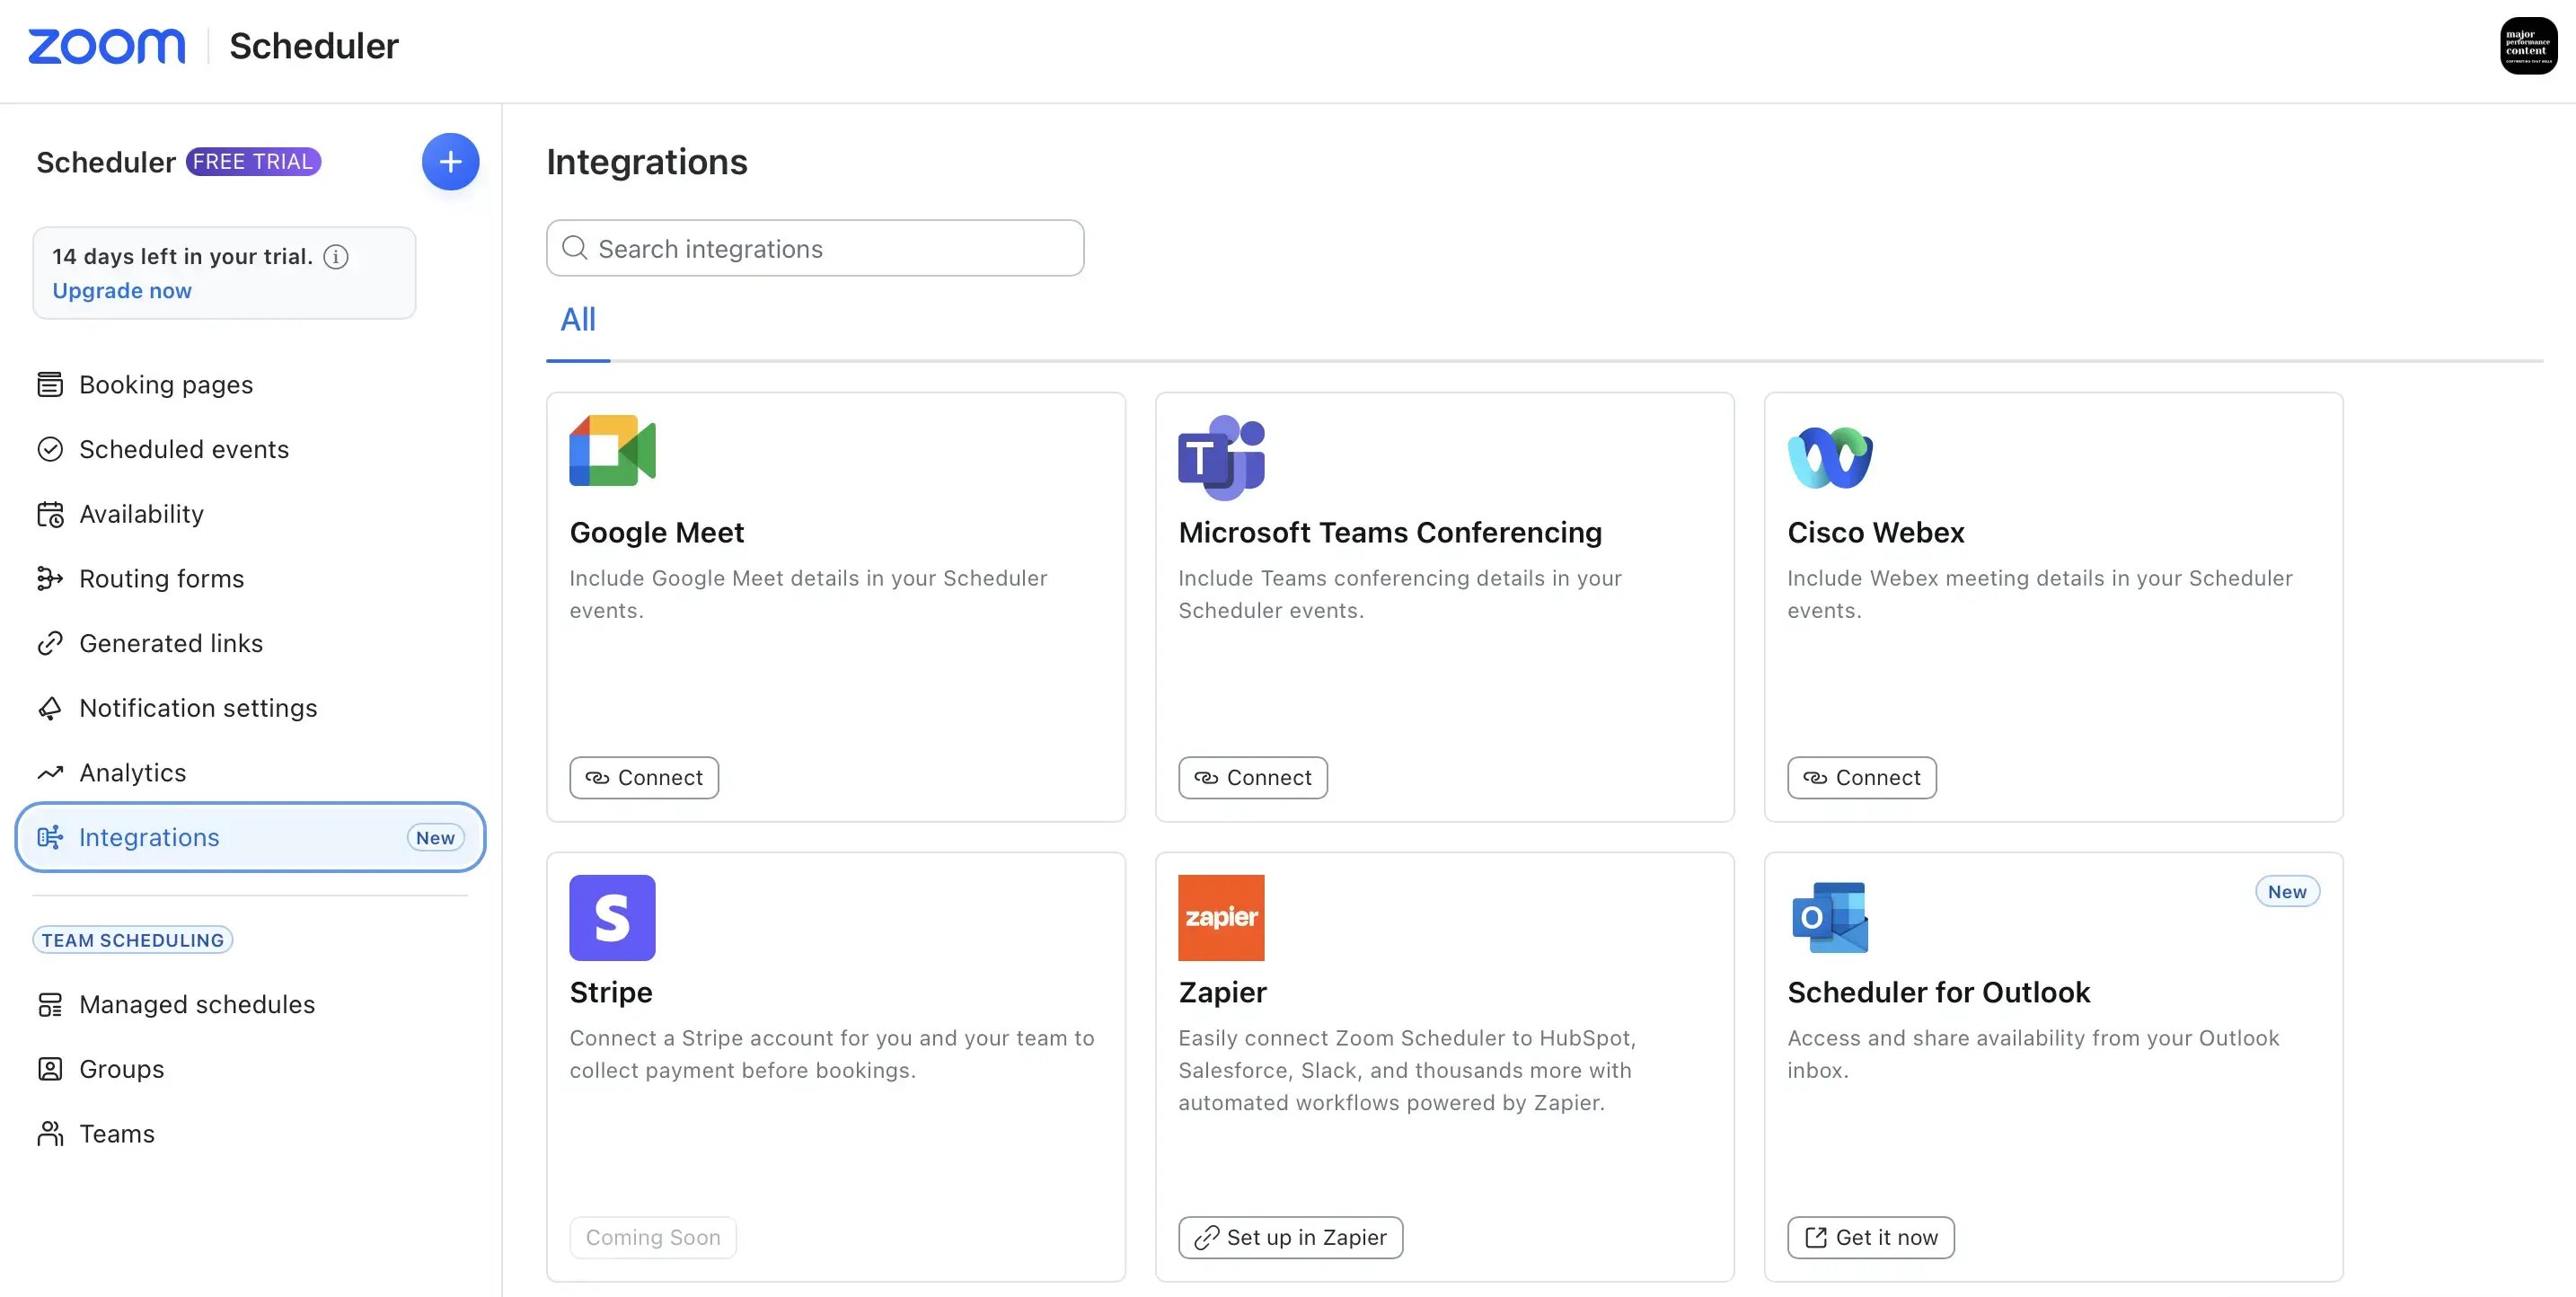Open Managed schedules

pyautogui.click(x=250, y=1005)
